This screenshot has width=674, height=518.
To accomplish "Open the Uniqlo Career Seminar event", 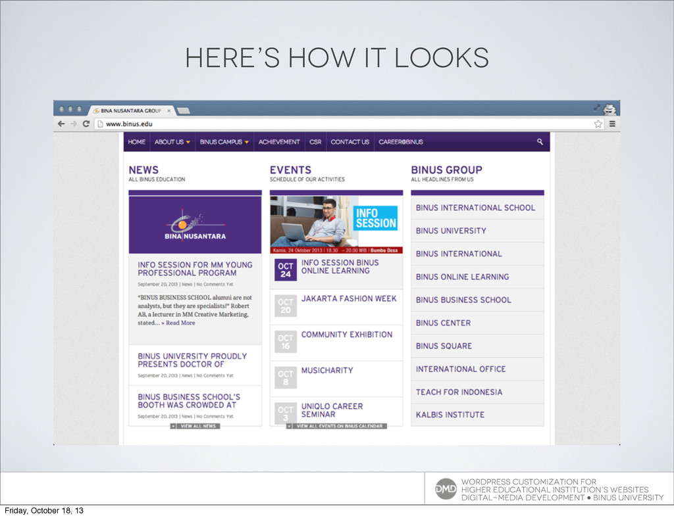I will pyautogui.click(x=332, y=410).
